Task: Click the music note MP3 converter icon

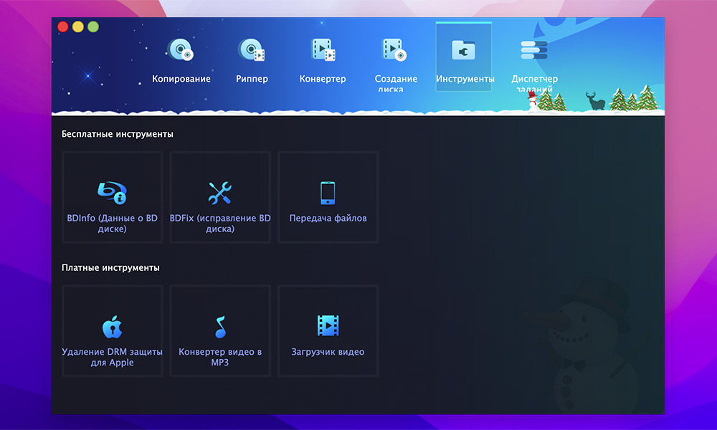Action: coord(219,327)
